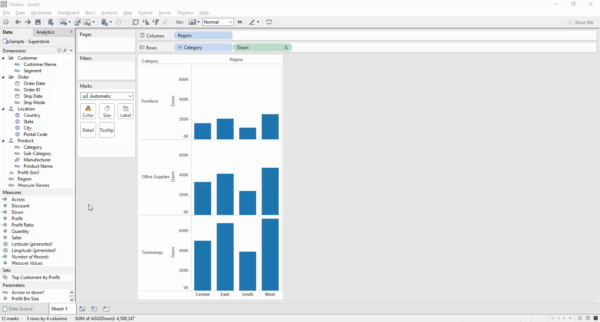Open Dimensions pane dropdown arrow
Image resolution: width=600 pixels, height=322 pixels.
(71, 51)
